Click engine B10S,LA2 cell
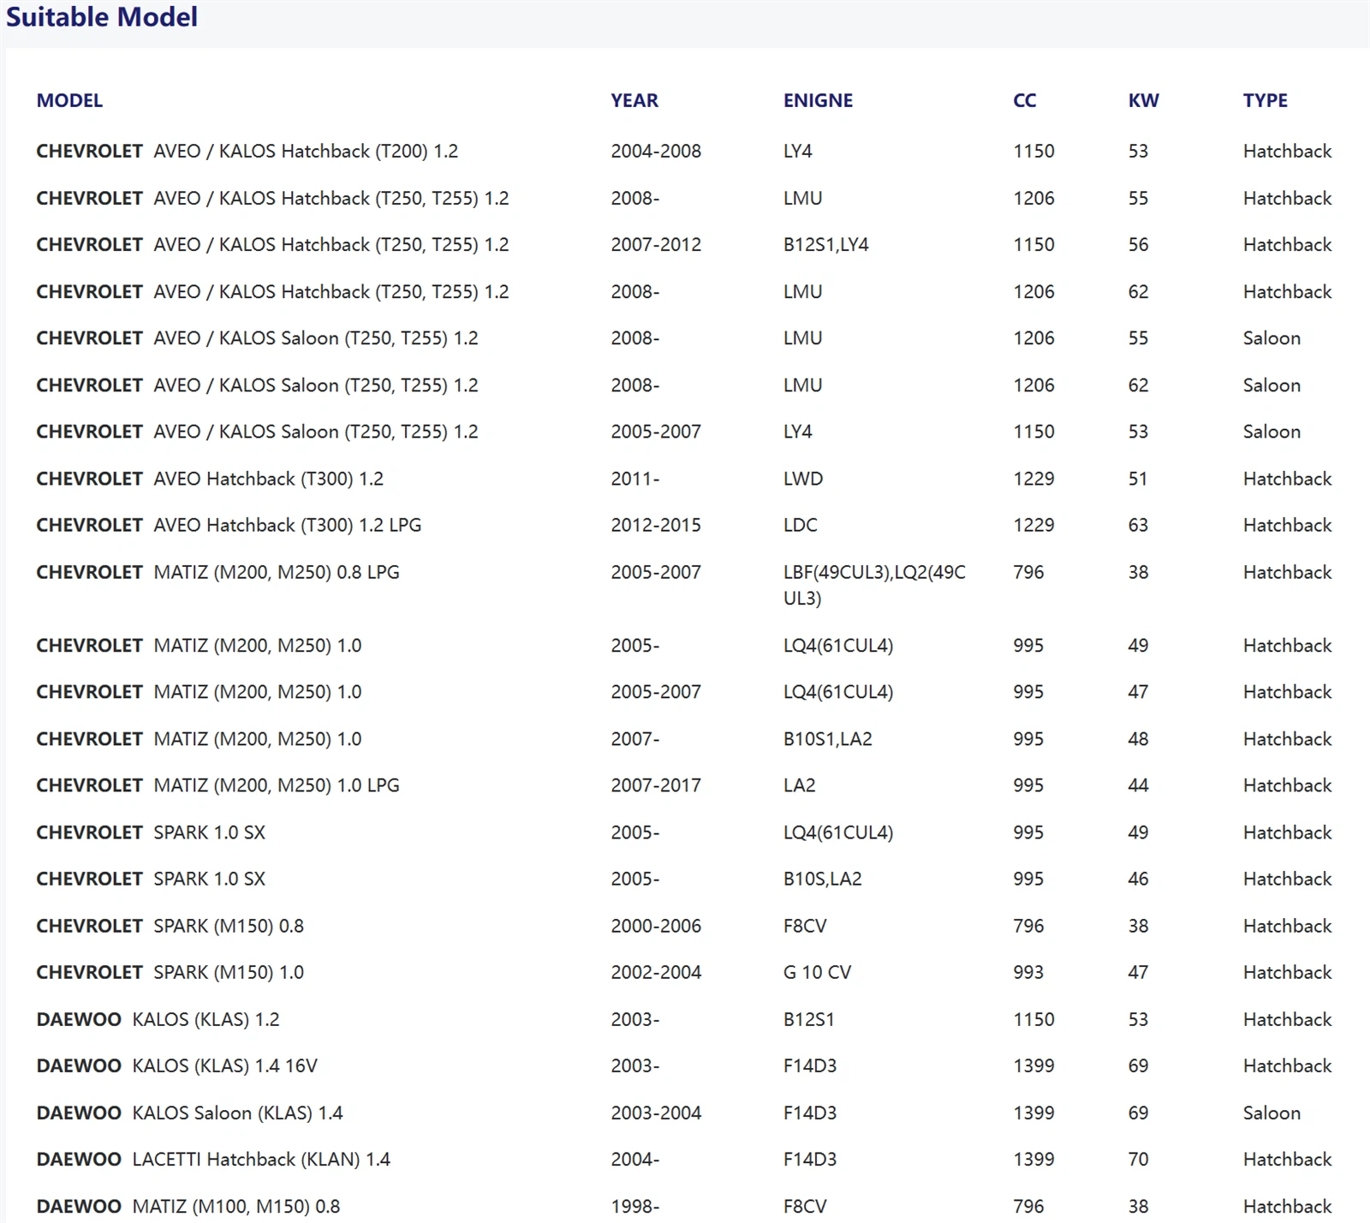The width and height of the screenshot is (1370, 1223). point(822,879)
